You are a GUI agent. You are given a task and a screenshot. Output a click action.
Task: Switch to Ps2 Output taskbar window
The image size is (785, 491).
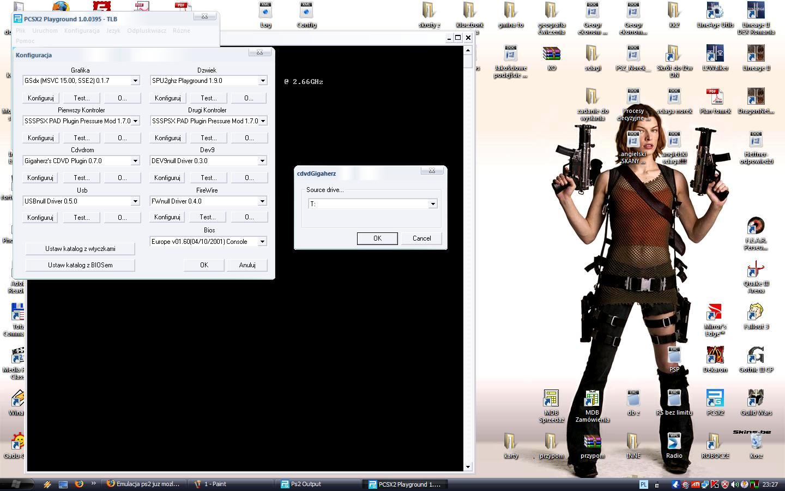point(318,484)
